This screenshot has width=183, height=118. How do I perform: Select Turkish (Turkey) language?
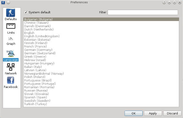pyautogui.click(x=101, y=104)
